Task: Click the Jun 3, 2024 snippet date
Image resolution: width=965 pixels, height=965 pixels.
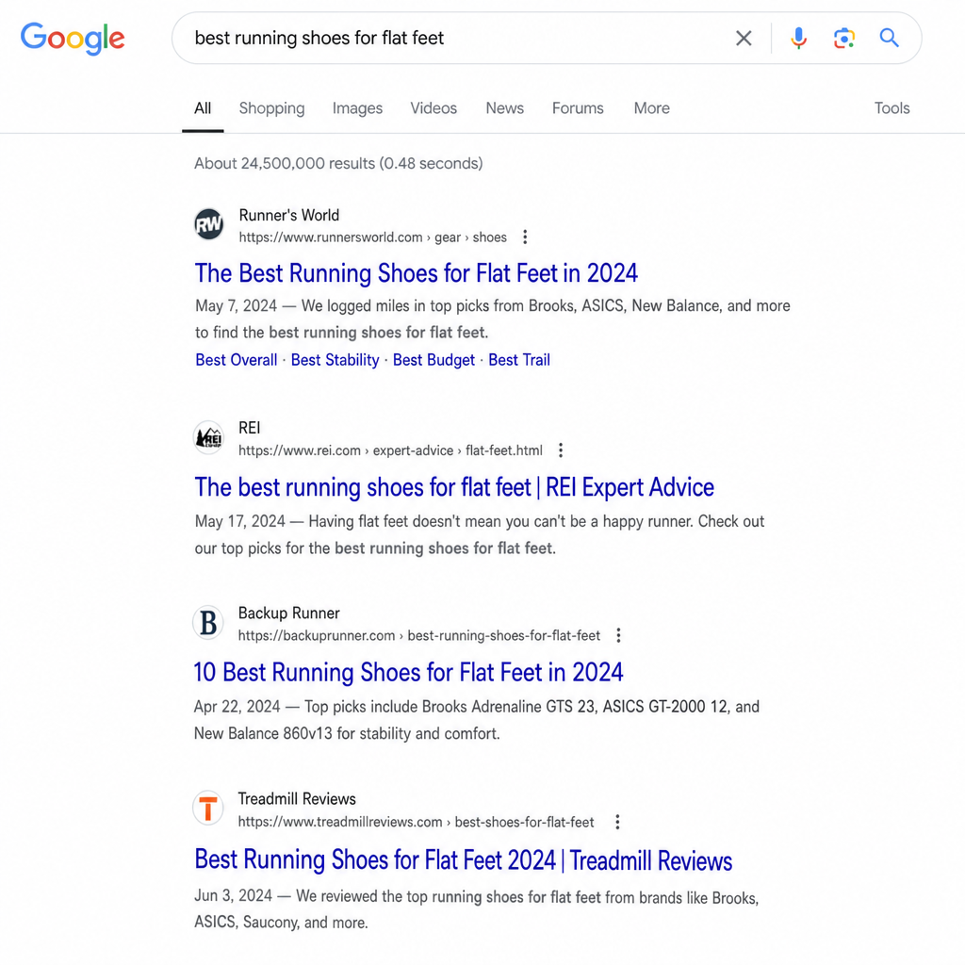Action: [x=234, y=895]
